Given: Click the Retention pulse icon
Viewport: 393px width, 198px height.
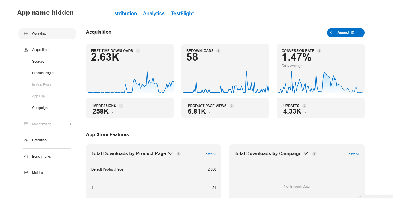Looking at the screenshot, I should (x=26, y=140).
